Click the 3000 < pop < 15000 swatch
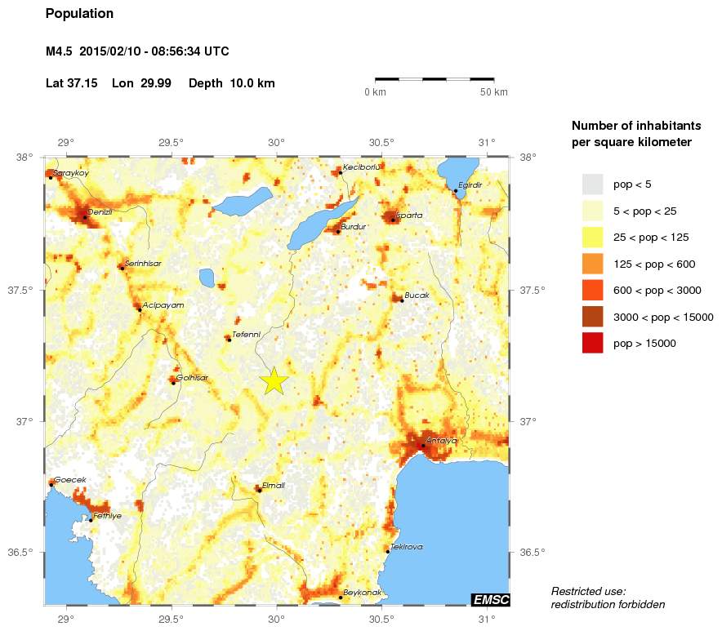722x631 pixels. click(x=592, y=317)
